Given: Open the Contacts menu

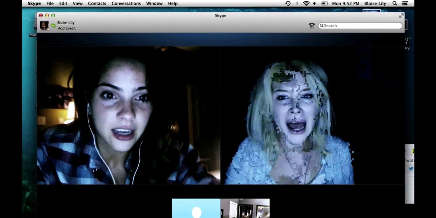Looking at the screenshot, I should coord(97,3).
